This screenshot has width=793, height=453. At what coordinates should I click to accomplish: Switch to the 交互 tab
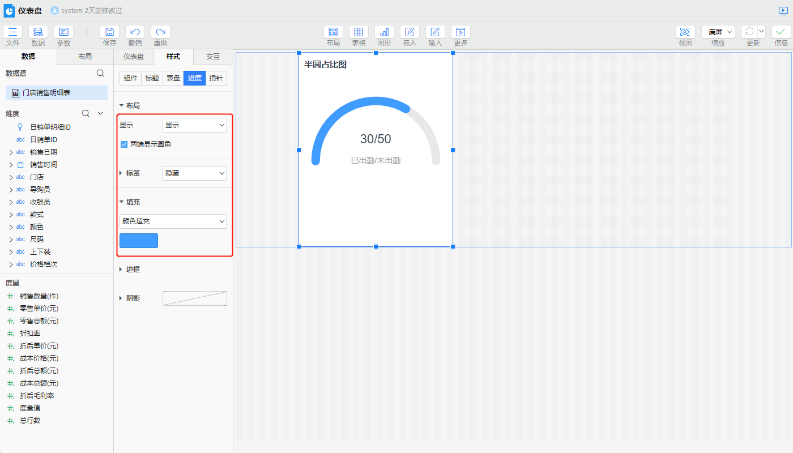click(x=213, y=57)
